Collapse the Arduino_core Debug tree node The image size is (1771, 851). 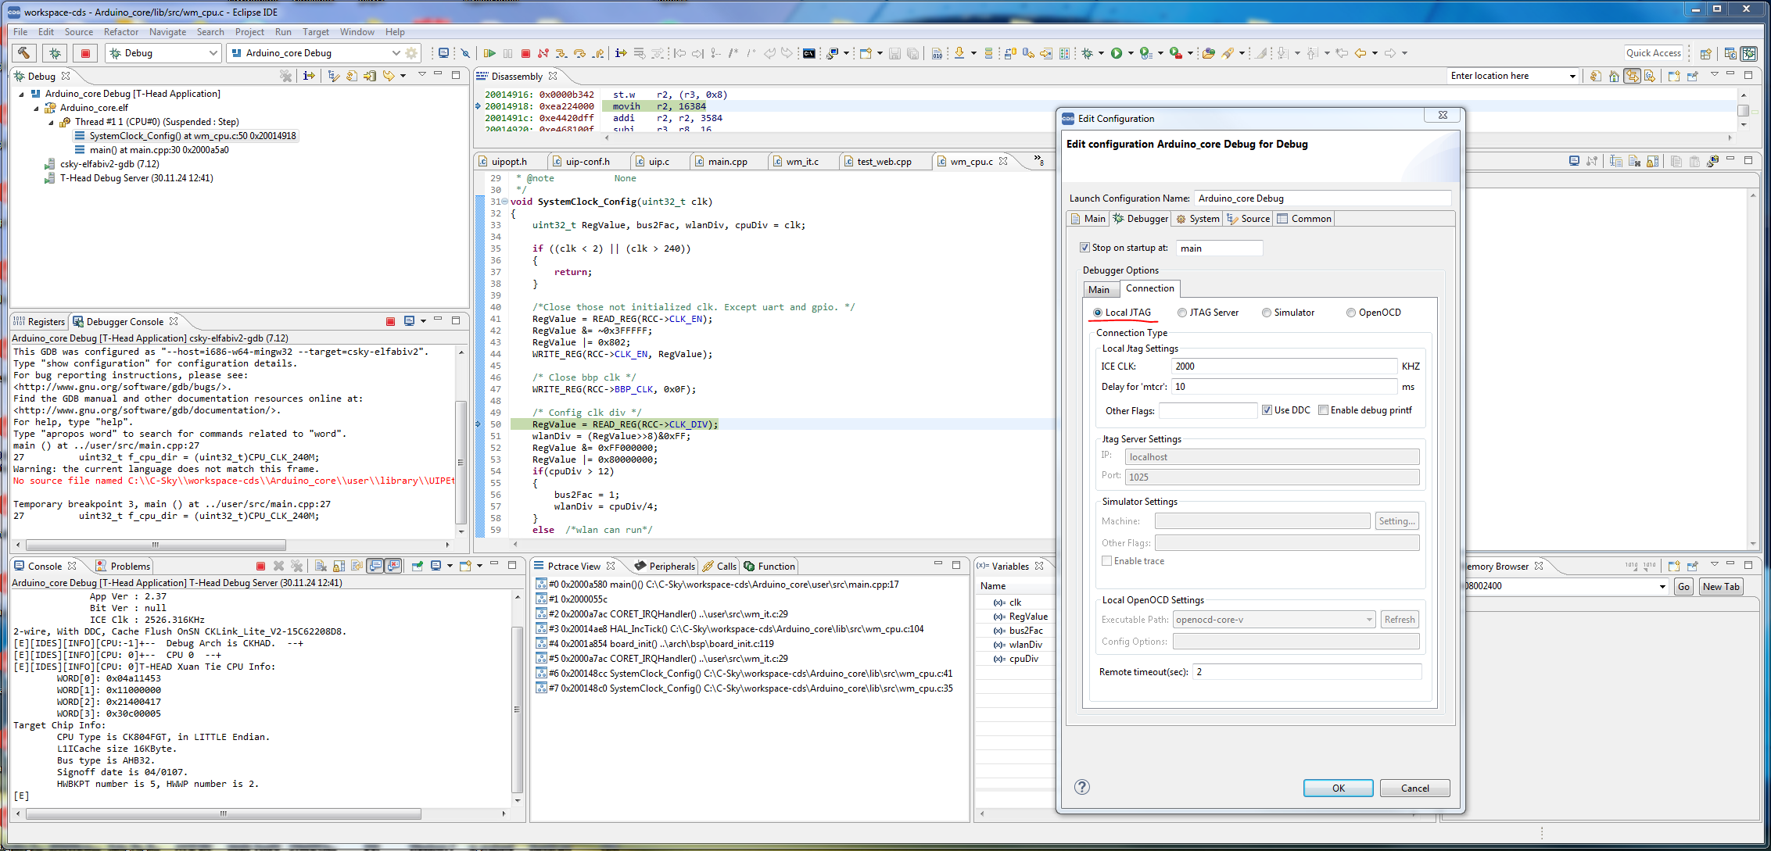22,94
